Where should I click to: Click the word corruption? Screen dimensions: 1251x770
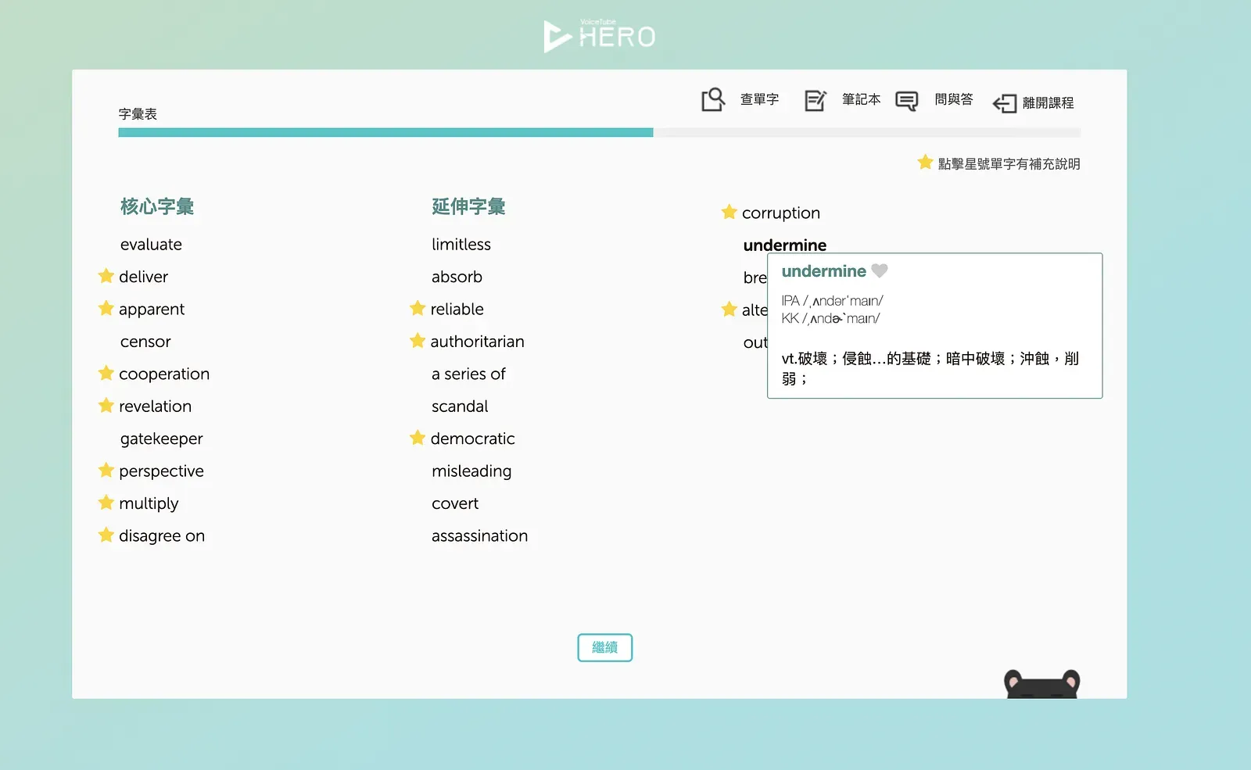781,213
